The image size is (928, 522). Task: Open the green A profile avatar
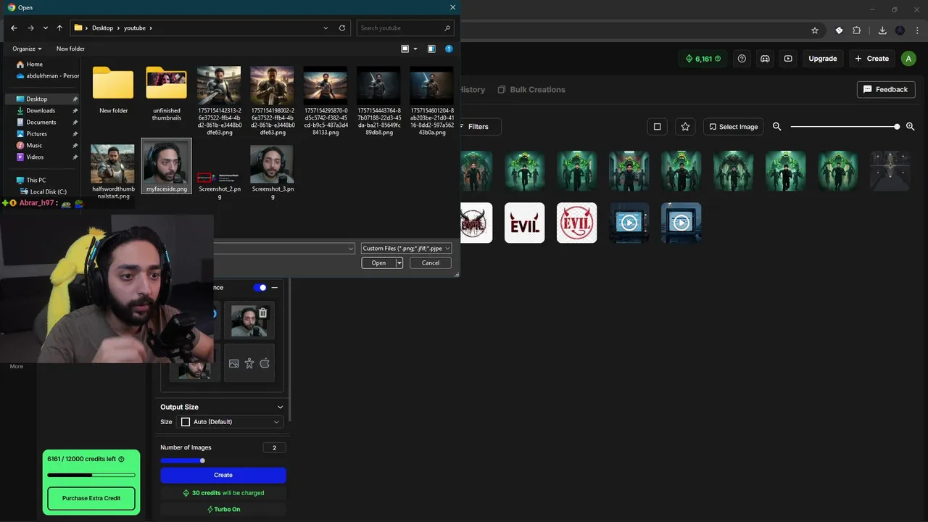[908, 59]
